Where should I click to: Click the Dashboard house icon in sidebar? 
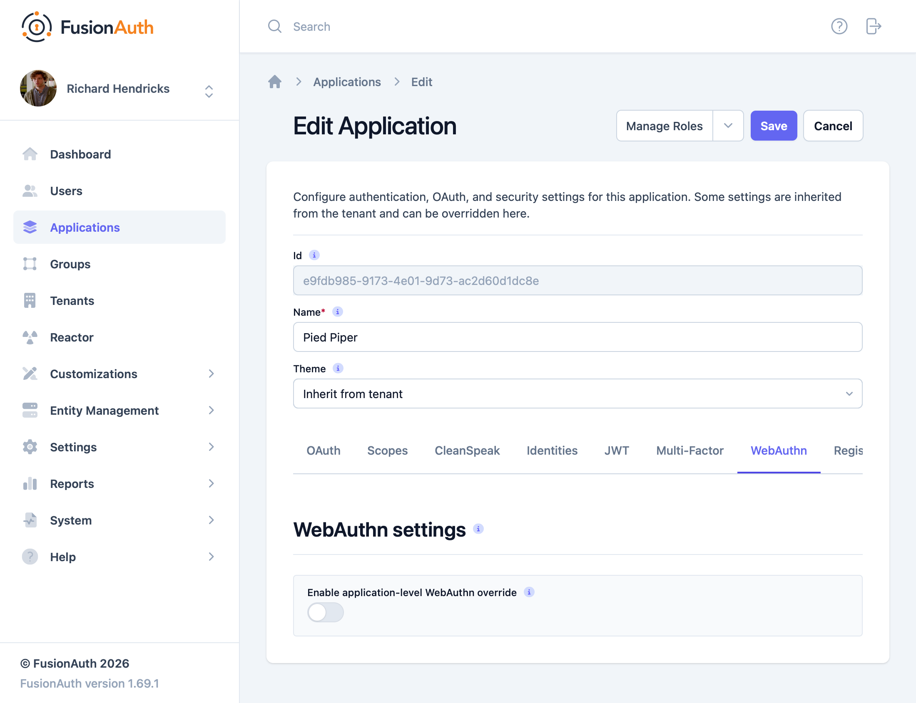(30, 154)
